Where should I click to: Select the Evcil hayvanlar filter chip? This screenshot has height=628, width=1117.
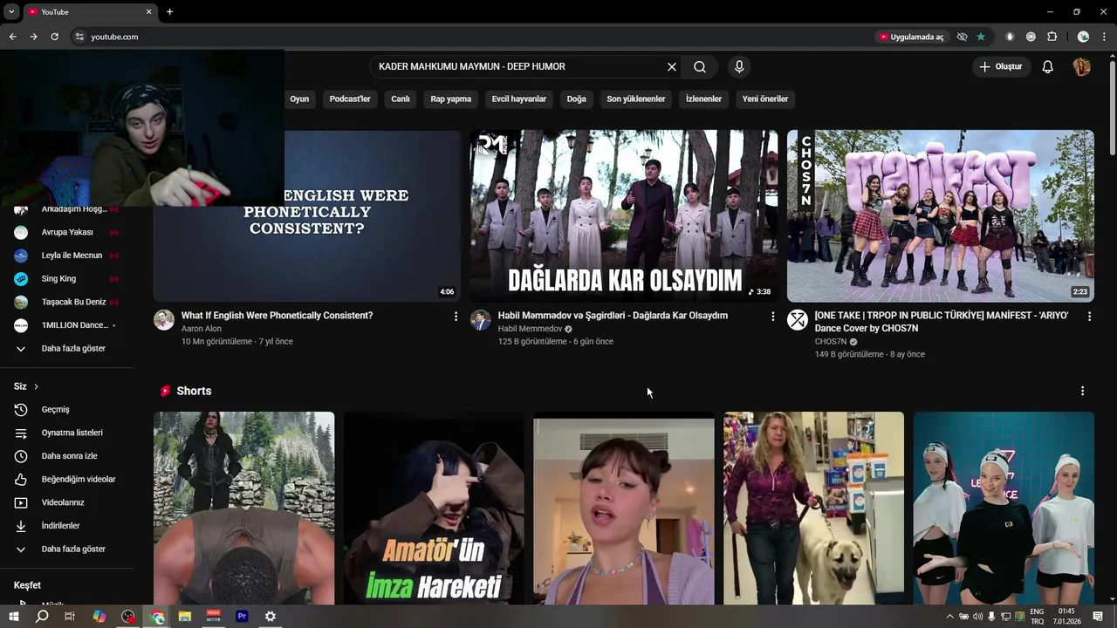tap(519, 99)
